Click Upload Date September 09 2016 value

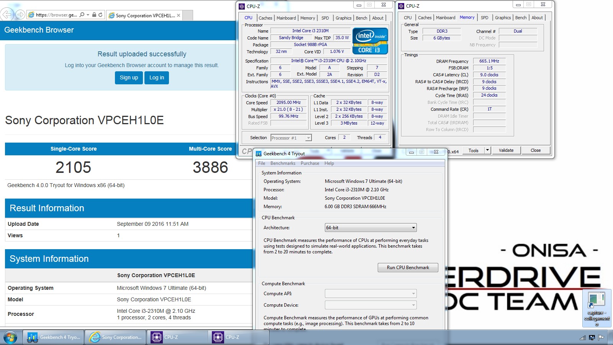coord(152,224)
